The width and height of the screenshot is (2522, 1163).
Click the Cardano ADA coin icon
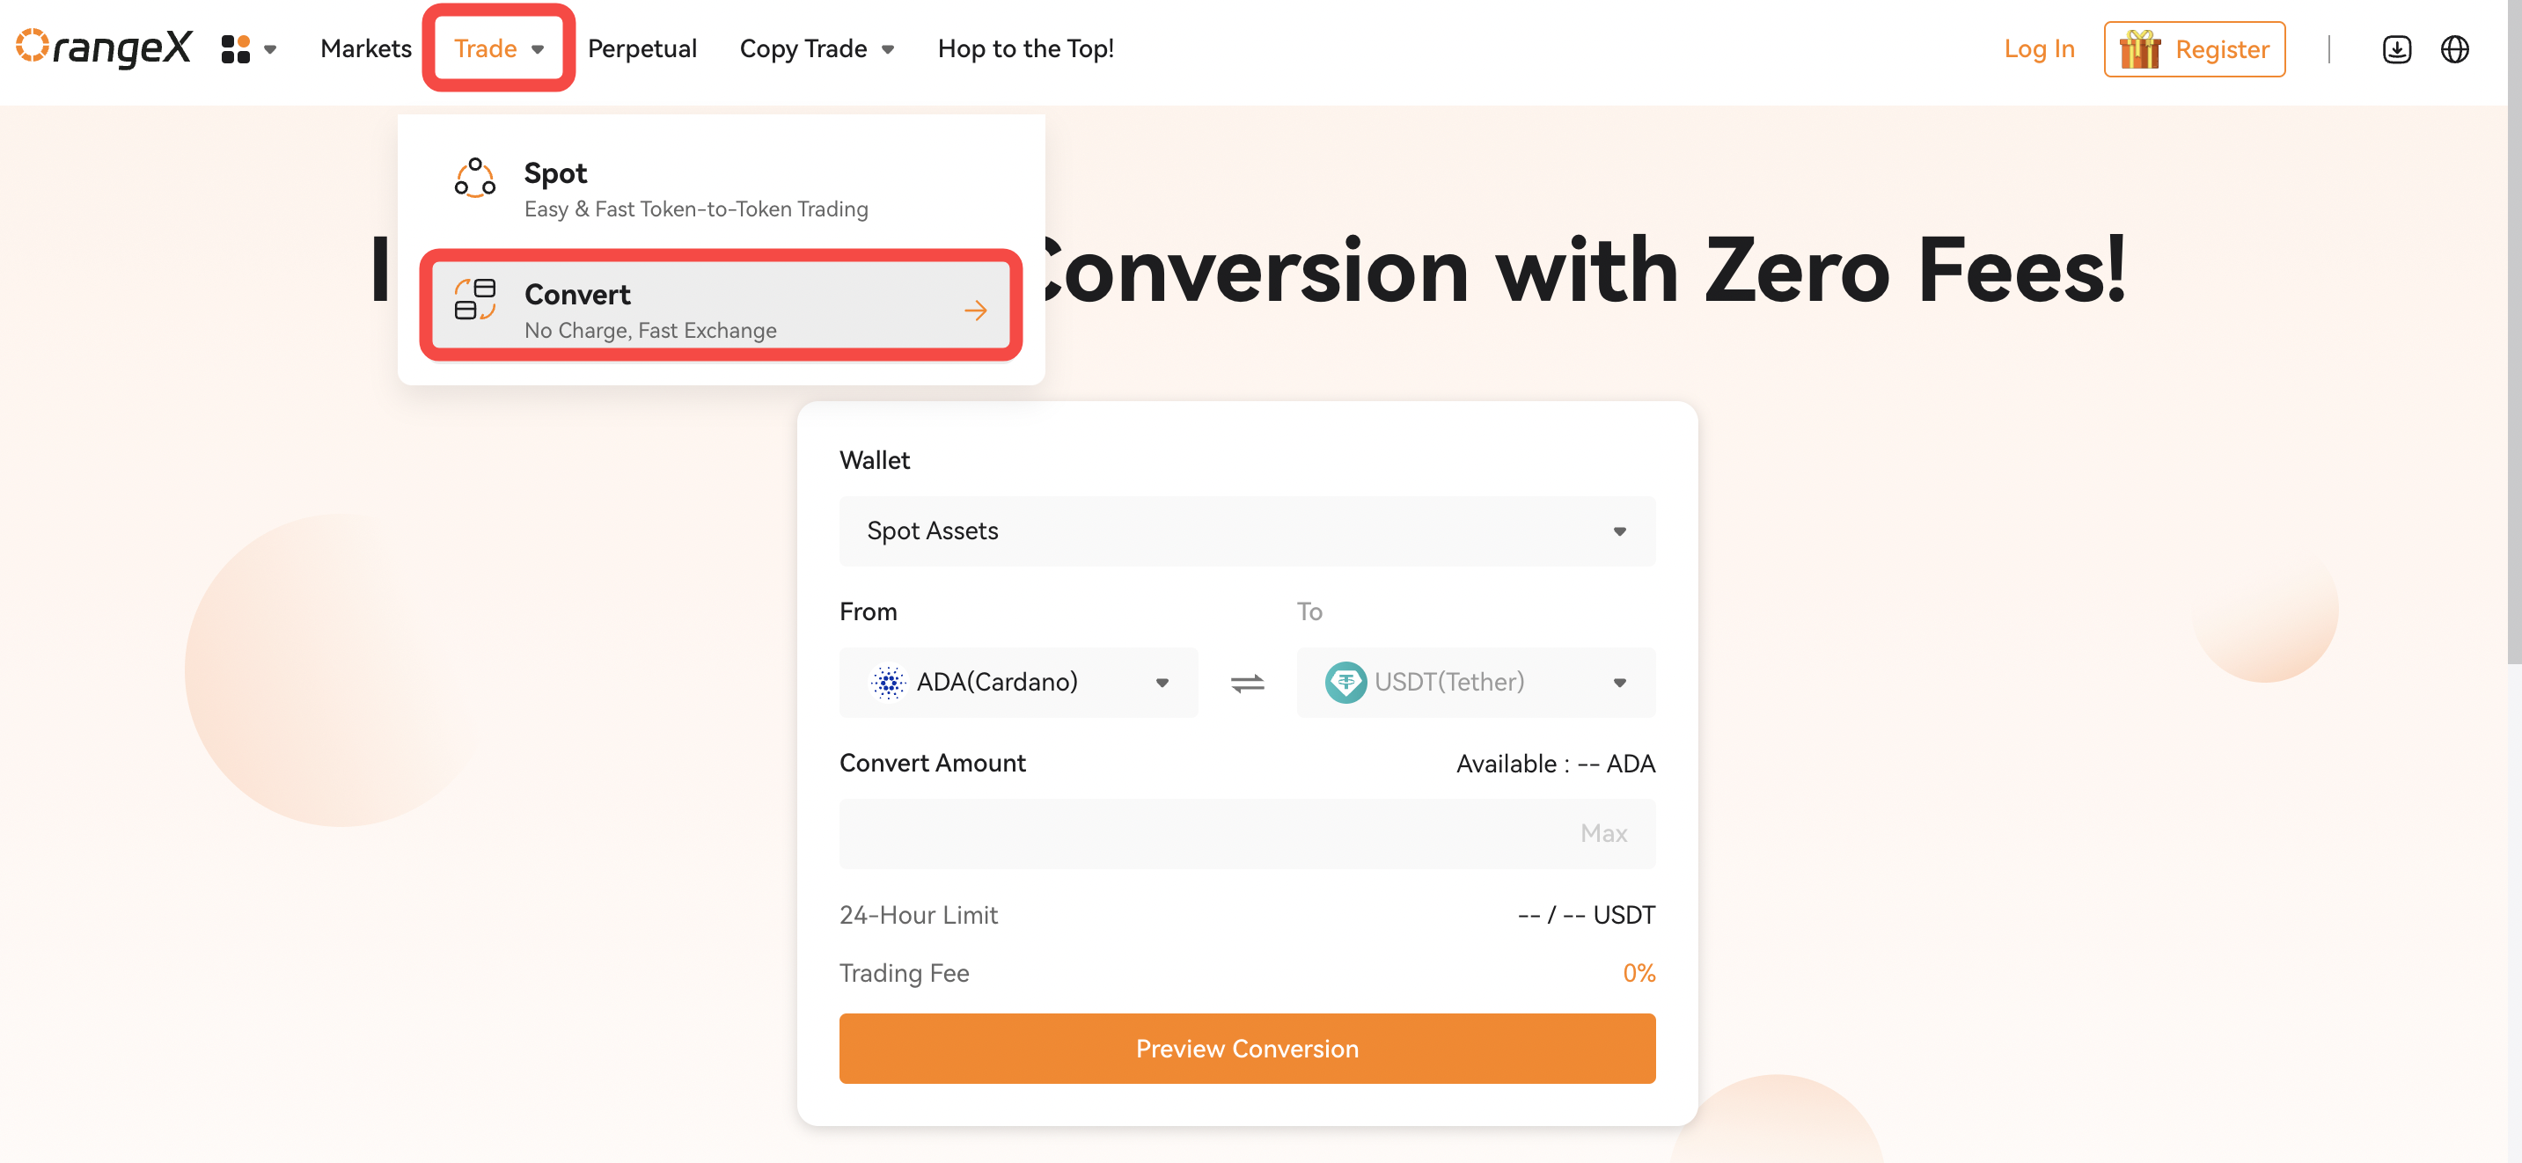click(888, 683)
